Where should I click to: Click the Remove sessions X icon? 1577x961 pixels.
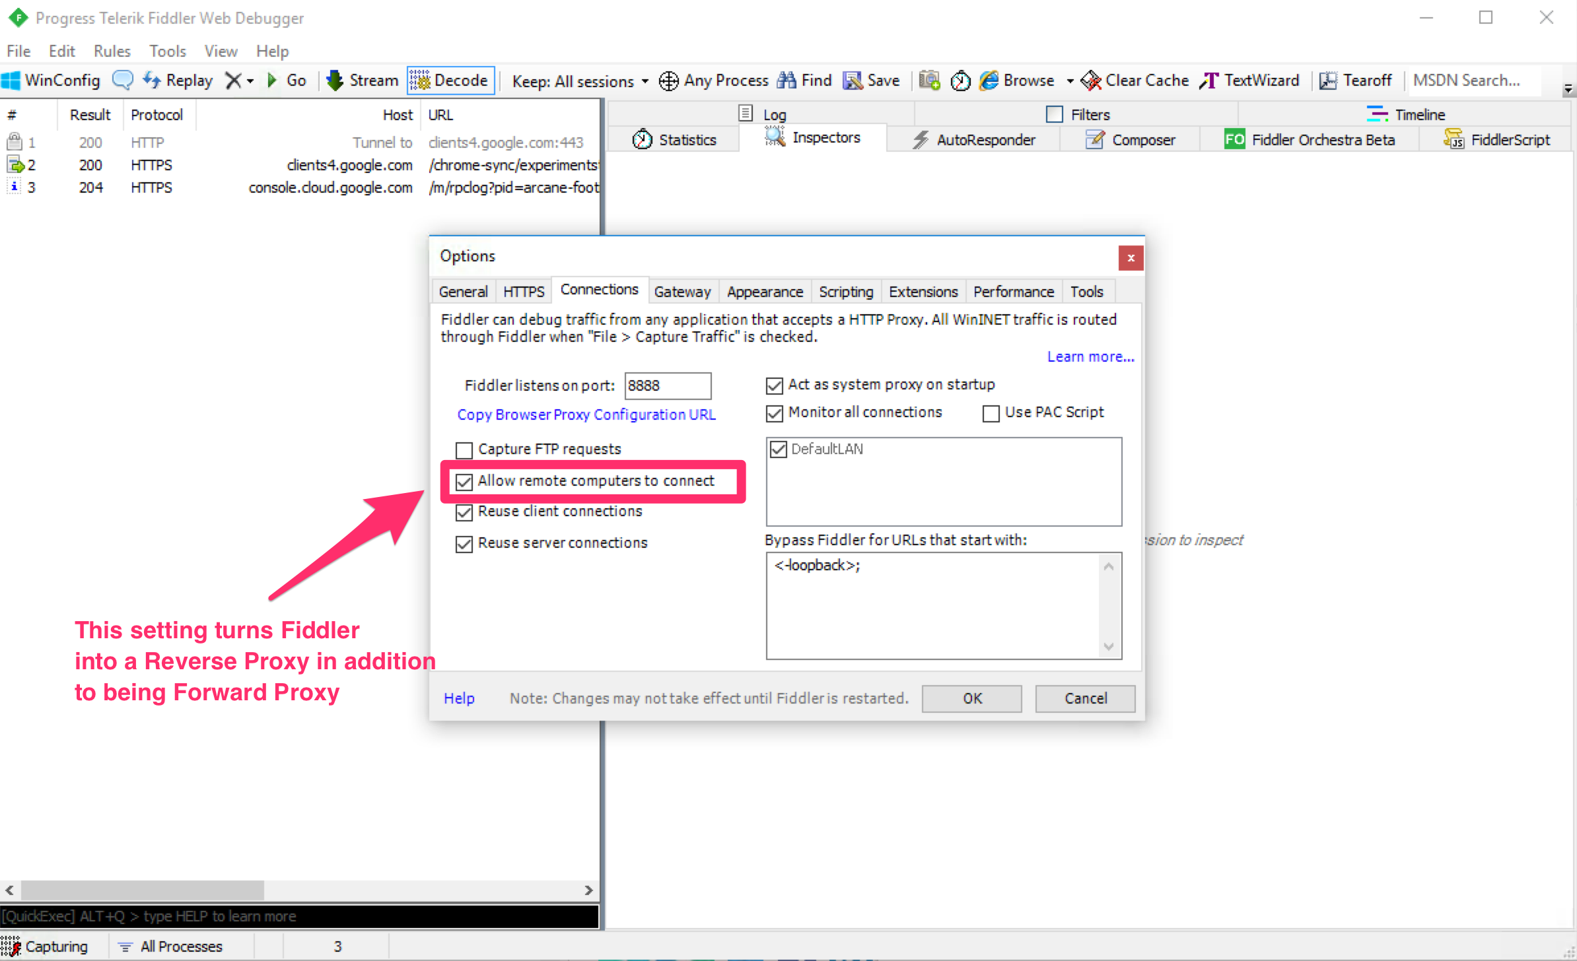click(x=233, y=81)
